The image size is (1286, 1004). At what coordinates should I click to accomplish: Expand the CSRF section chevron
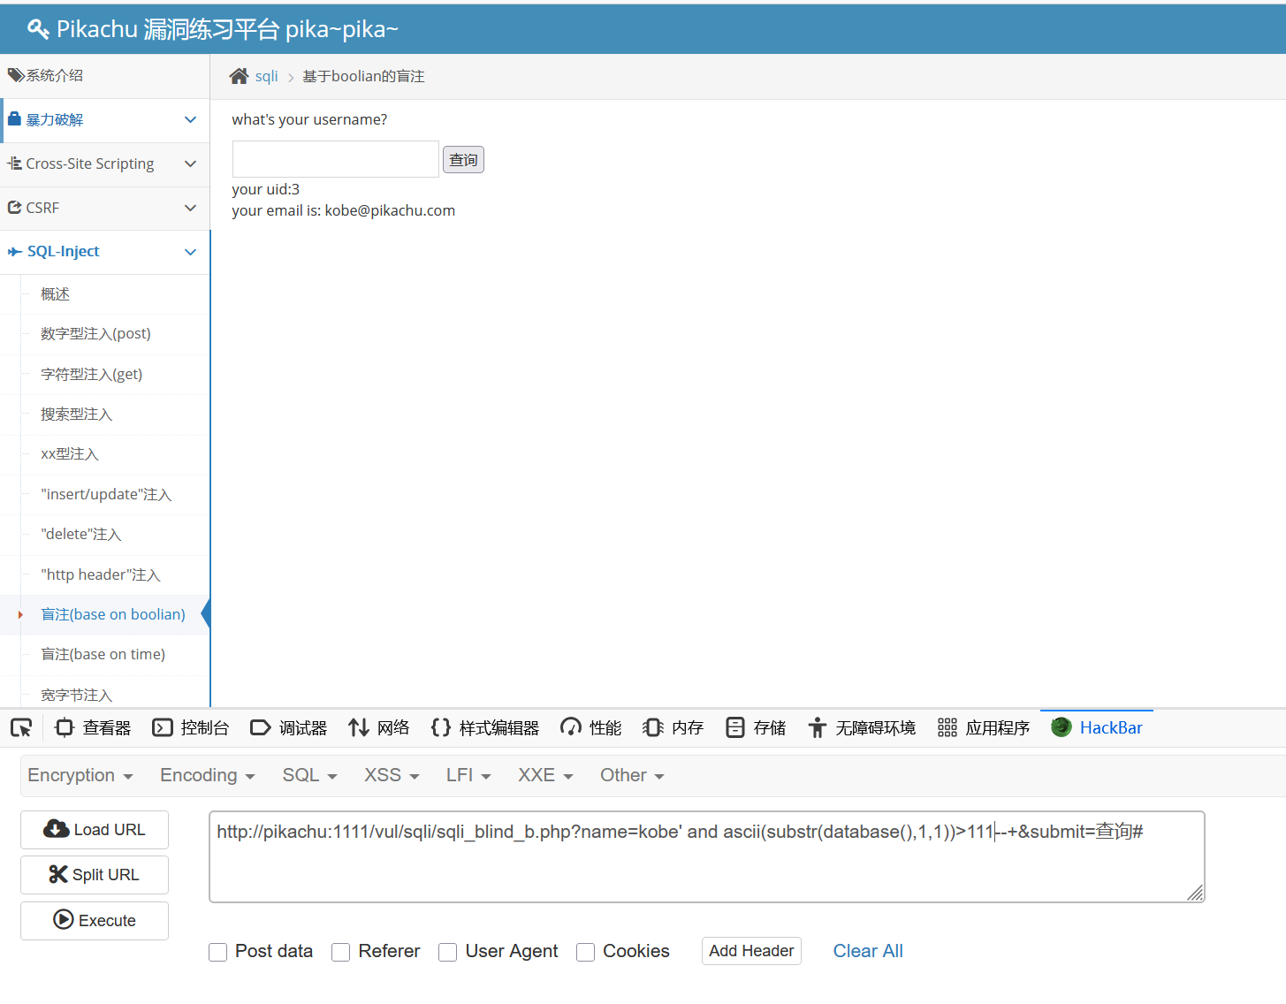coord(190,208)
